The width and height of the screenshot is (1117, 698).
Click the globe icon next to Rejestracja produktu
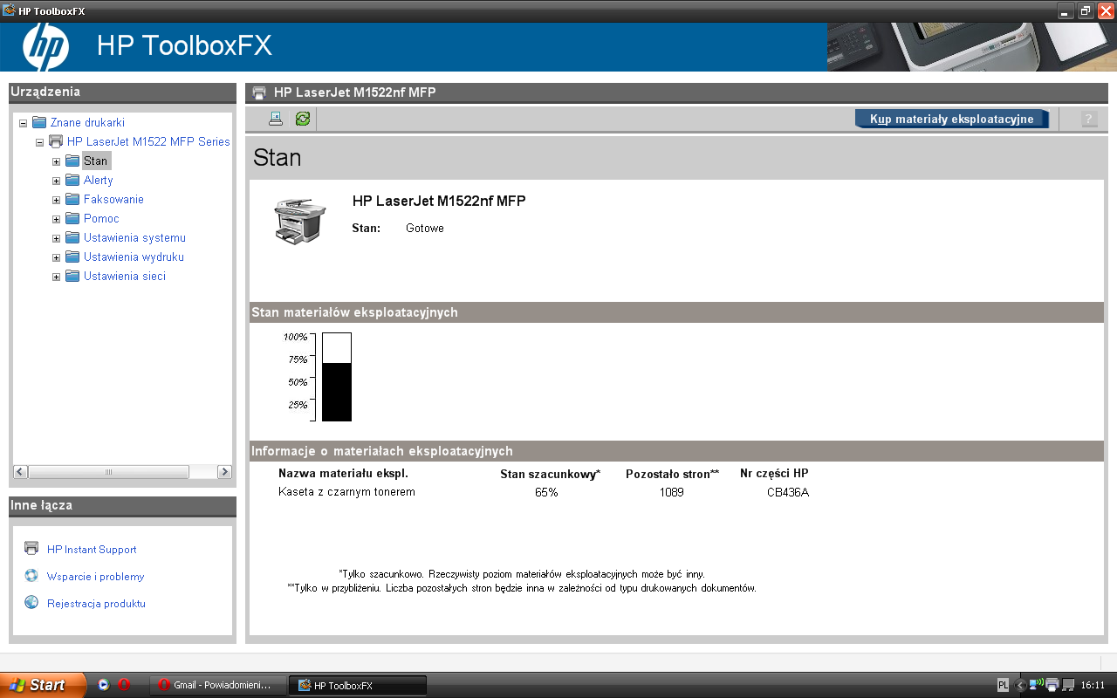pos(31,602)
